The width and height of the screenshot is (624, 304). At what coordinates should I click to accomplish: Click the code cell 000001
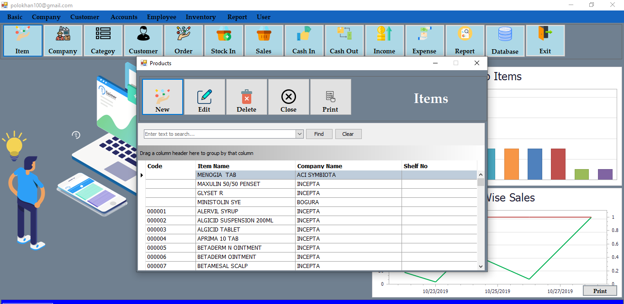(x=170, y=211)
